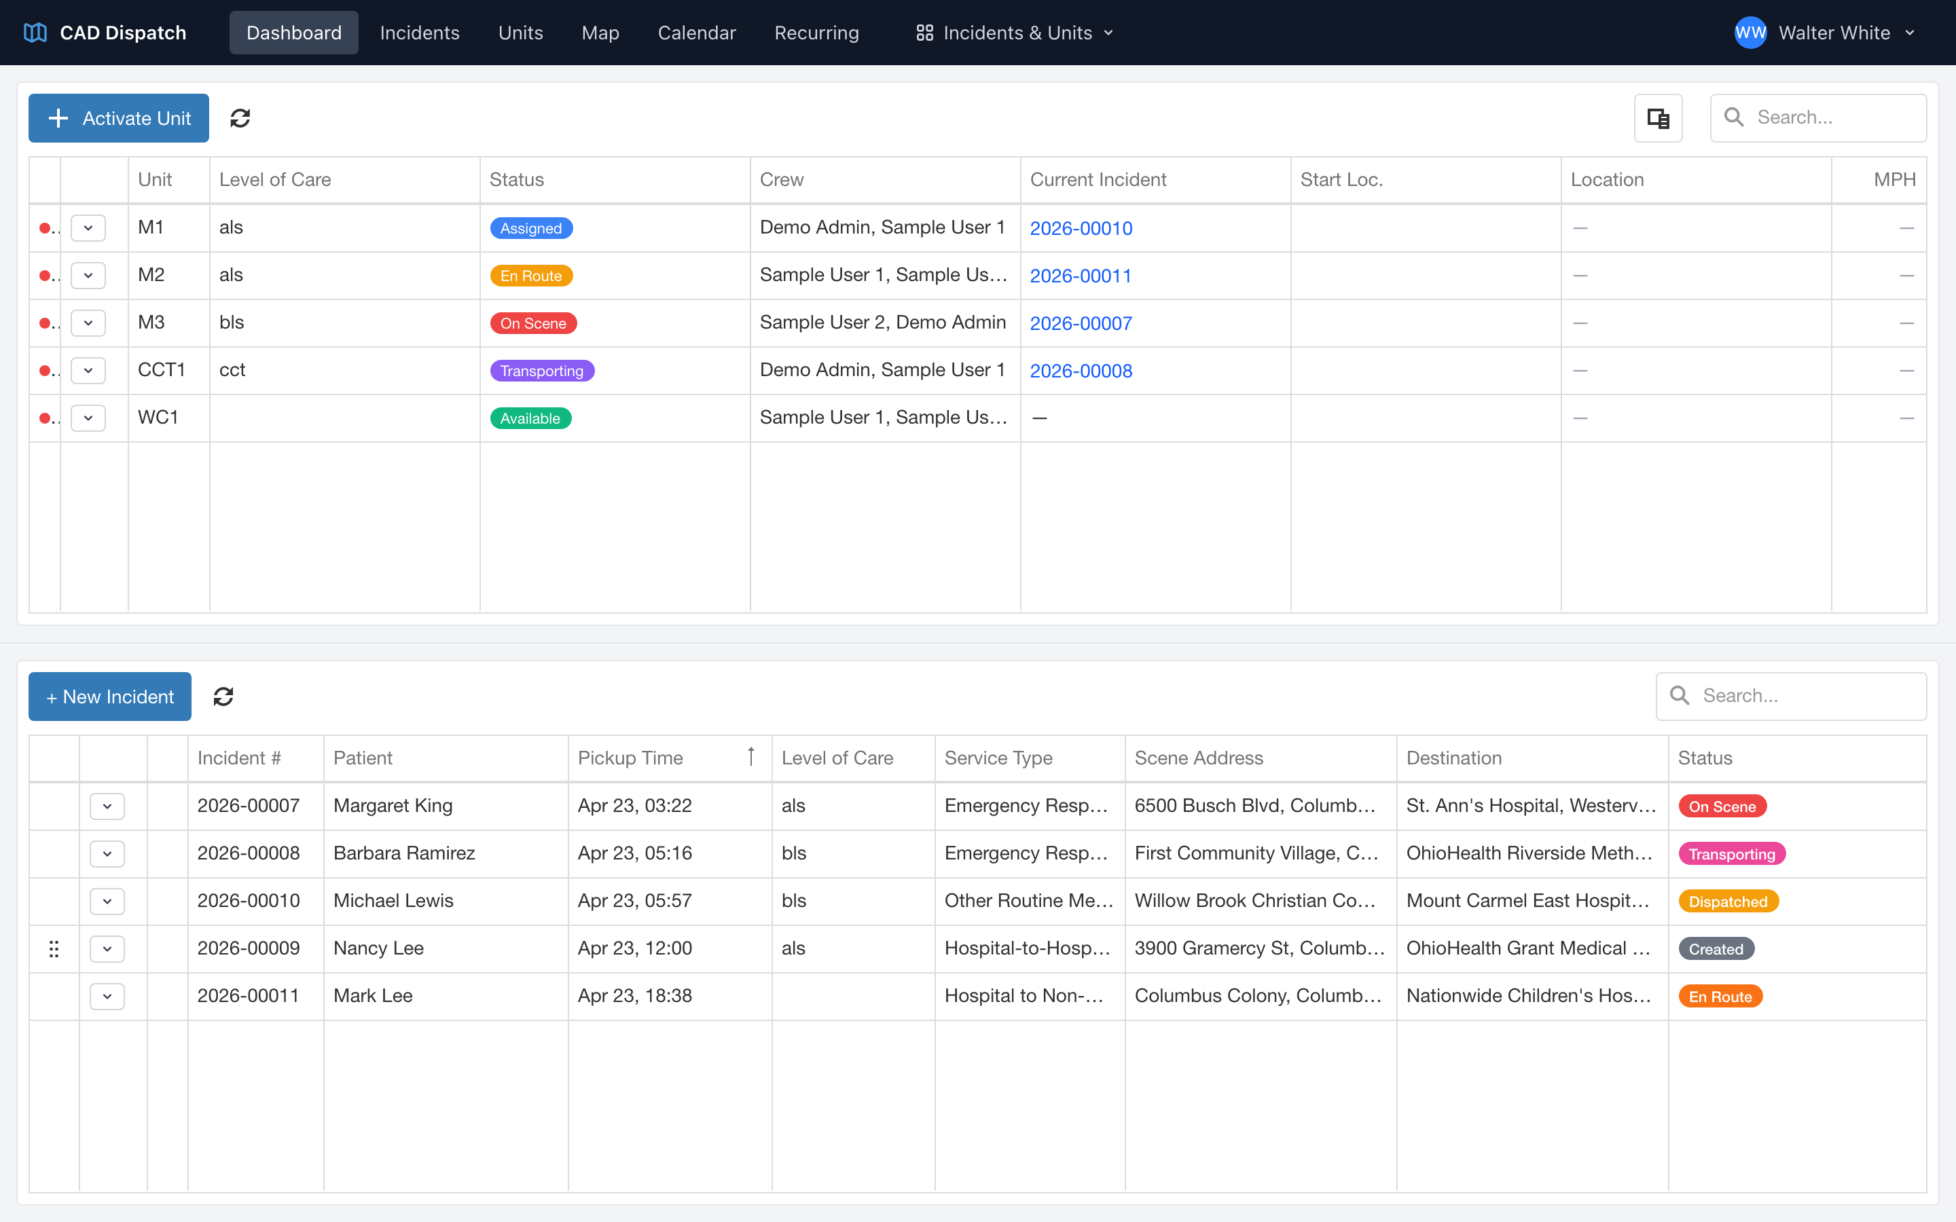Click the grid icon beside Incidents & Units
The height and width of the screenshot is (1222, 1956).
pyautogui.click(x=924, y=33)
